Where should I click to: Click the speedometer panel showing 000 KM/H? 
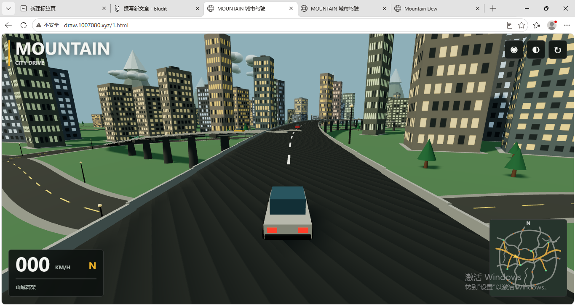(56, 273)
